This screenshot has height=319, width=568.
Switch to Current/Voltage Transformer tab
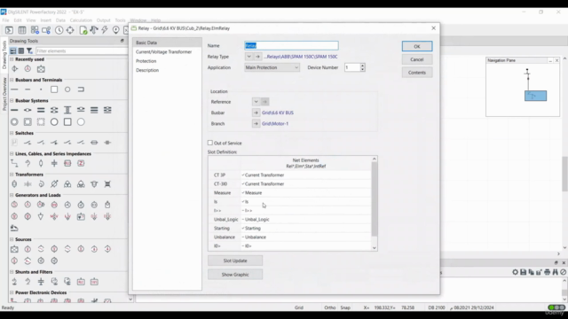click(x=163, y=51)
